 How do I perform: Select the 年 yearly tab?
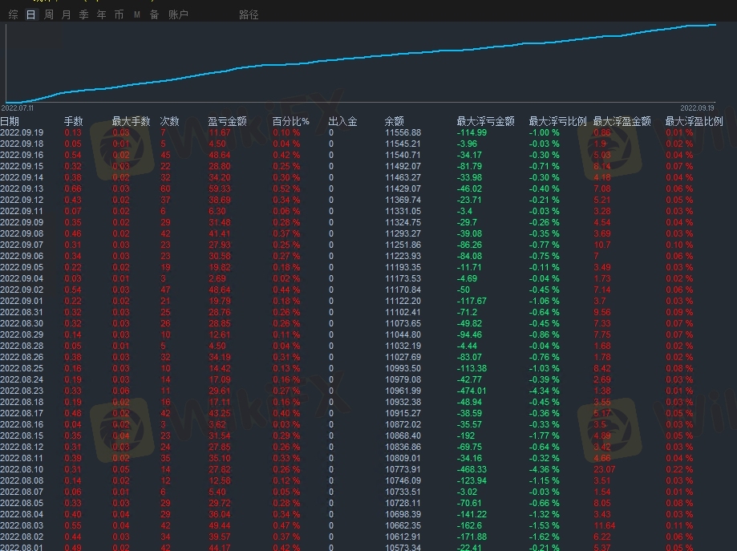pos(102,14)
